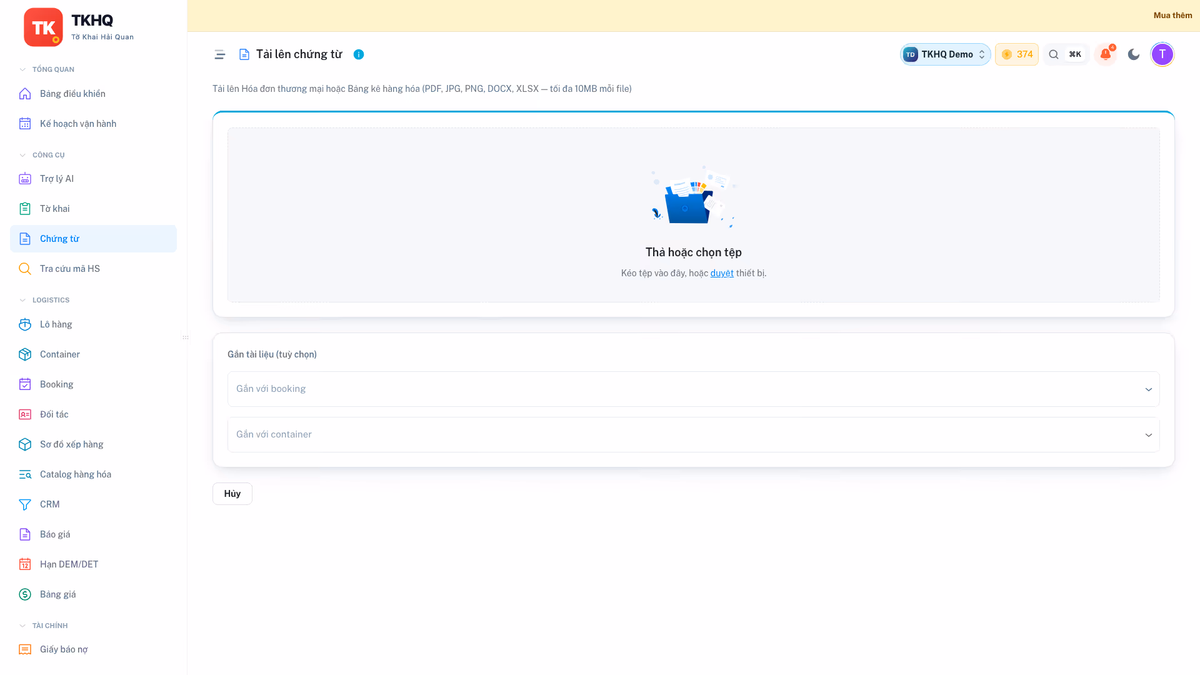This screenshot has height=675, width=1200.
Task: Click the folder upload illustration
Action: 693,197
